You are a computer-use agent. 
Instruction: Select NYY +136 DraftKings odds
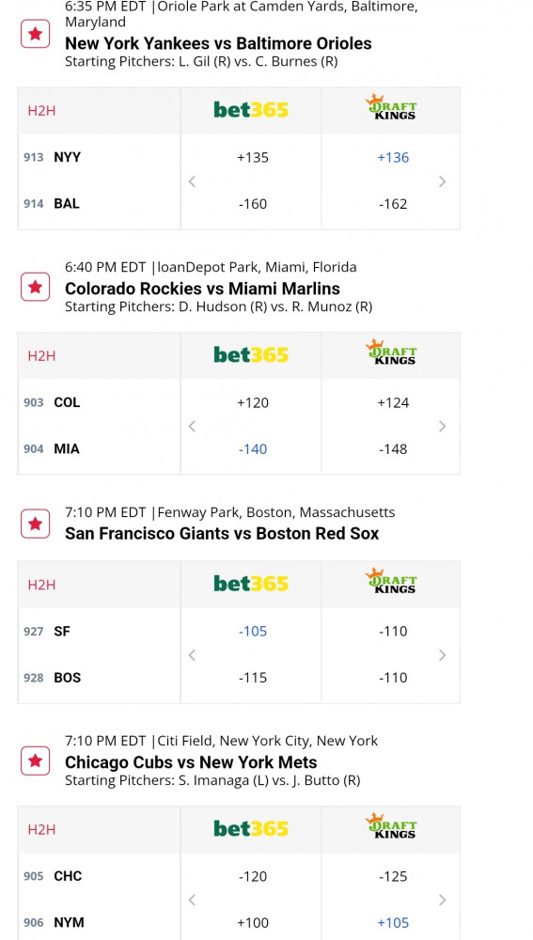pos(393,158)
